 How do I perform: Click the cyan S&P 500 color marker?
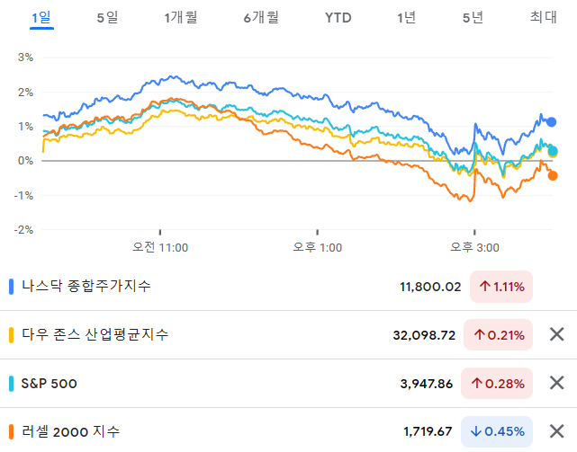point(11,384)
